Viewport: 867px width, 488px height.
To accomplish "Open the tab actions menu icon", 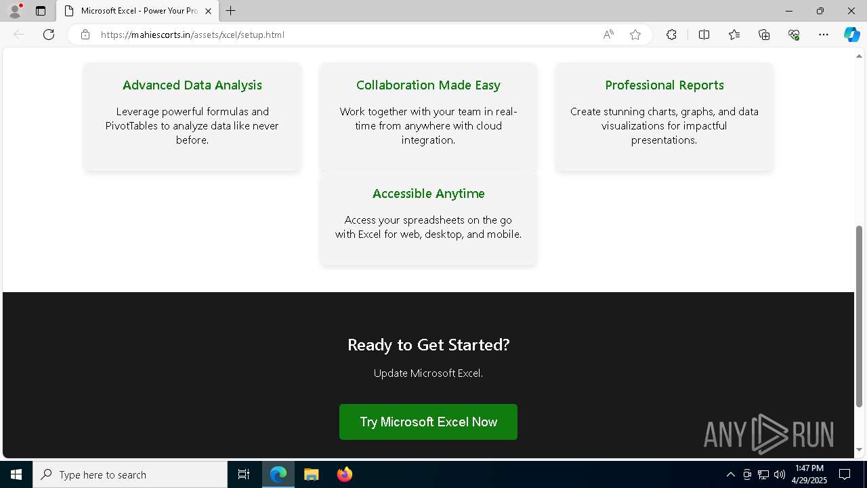I will [41, 11].
